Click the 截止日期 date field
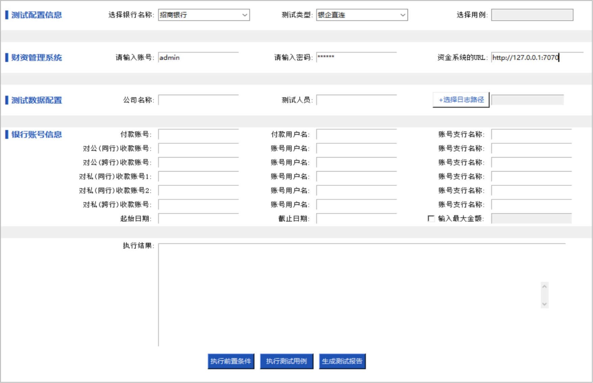Viewport: 593px width, 383px height. (356, 219)
